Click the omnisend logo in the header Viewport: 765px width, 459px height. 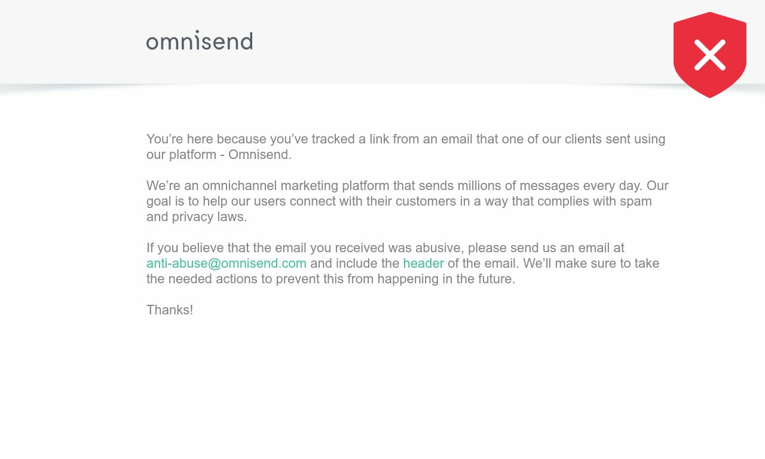[199, 40]
